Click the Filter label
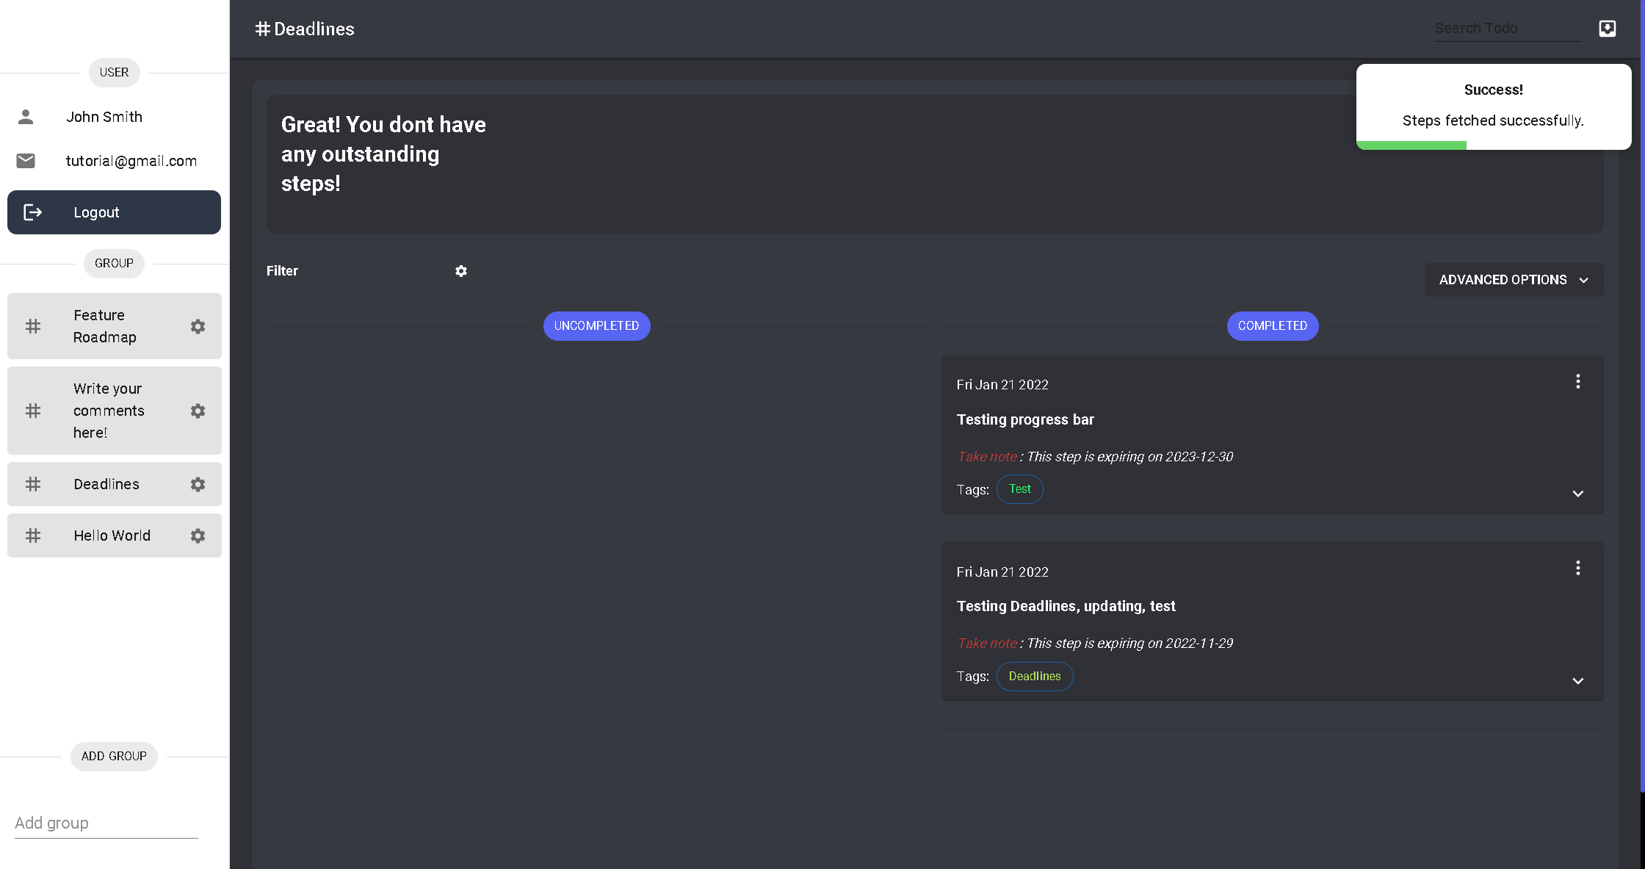1645x869 pixels. coord(282,271)
